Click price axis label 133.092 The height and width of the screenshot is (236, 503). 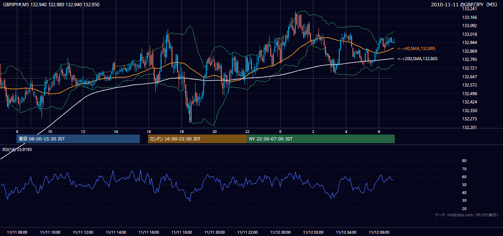470,26
